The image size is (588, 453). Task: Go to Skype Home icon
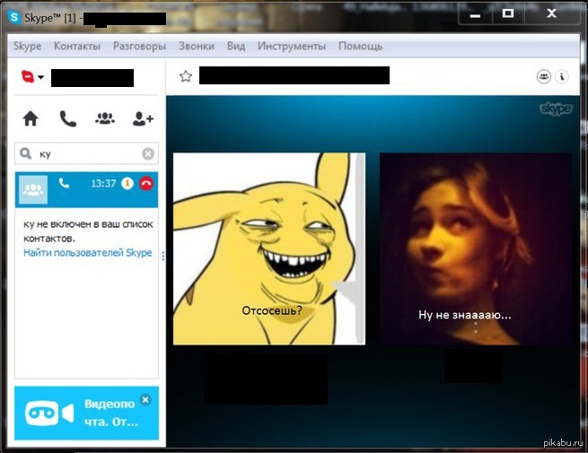[31, 118]
